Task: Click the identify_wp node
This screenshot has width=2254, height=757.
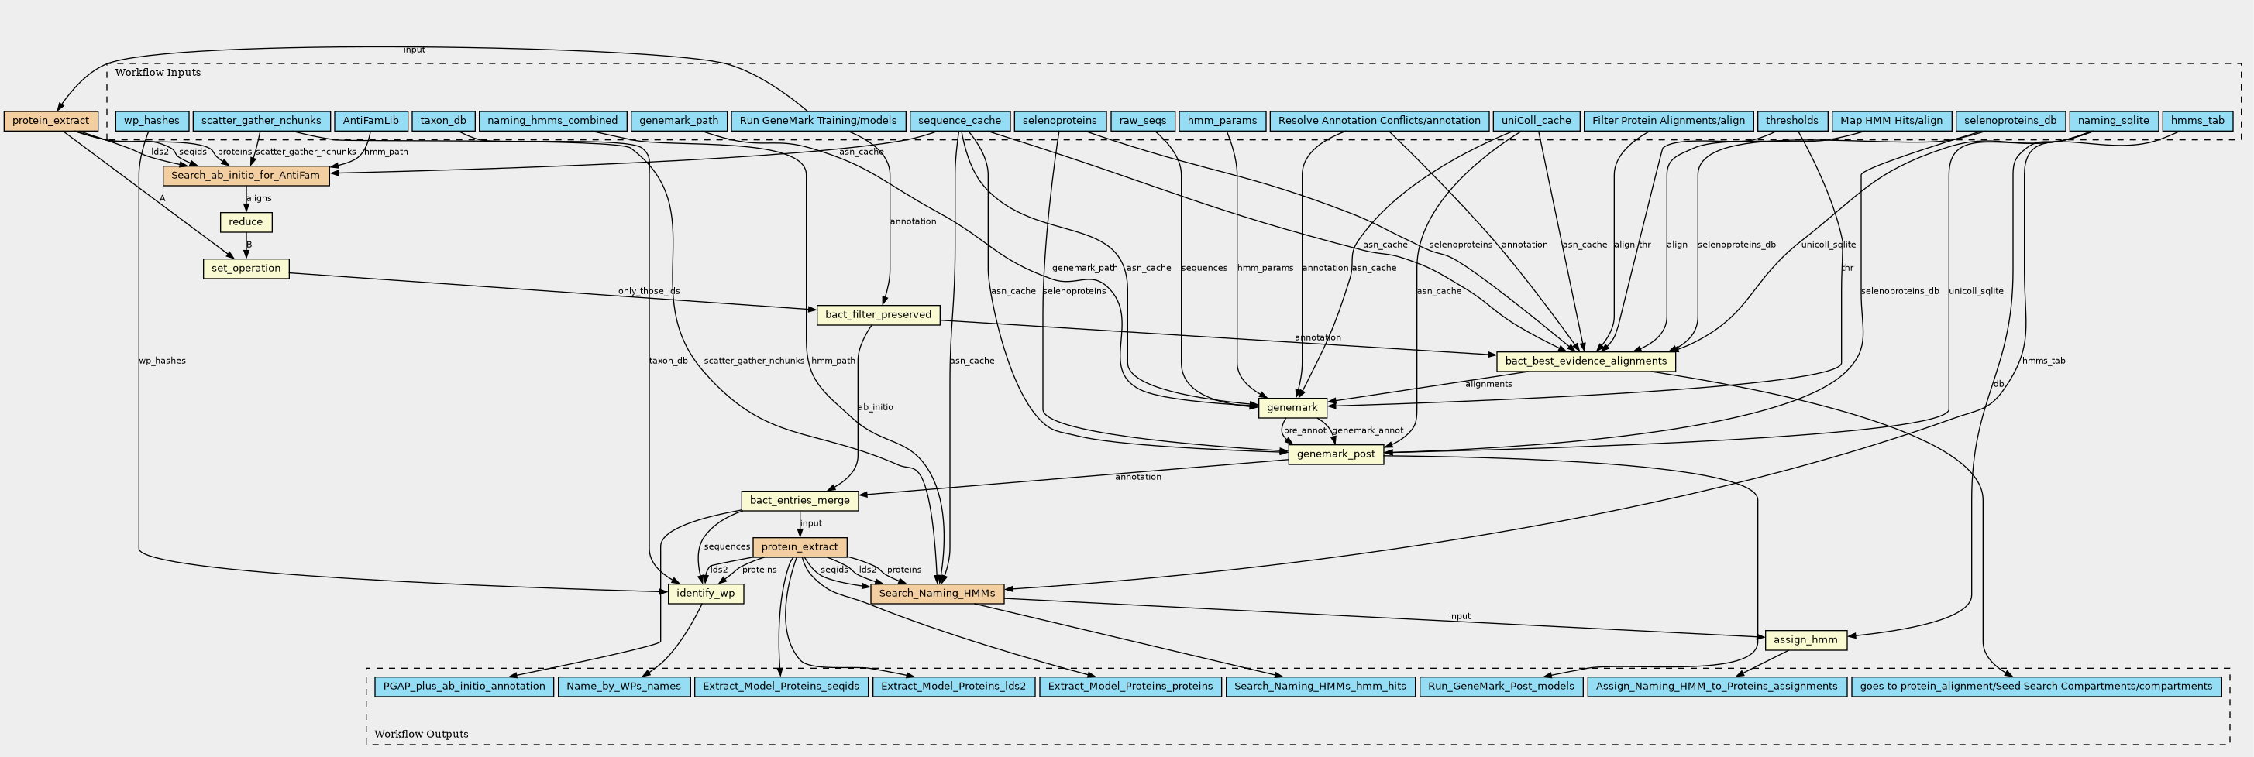Action: tap(705, 594)
